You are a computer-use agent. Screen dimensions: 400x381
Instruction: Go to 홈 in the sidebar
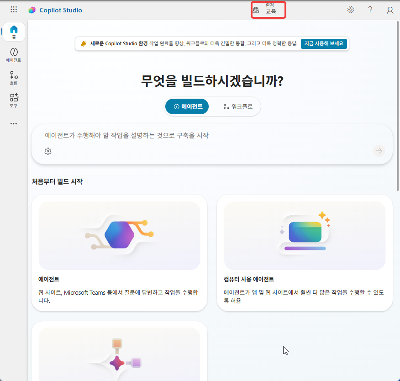(14, 32)
